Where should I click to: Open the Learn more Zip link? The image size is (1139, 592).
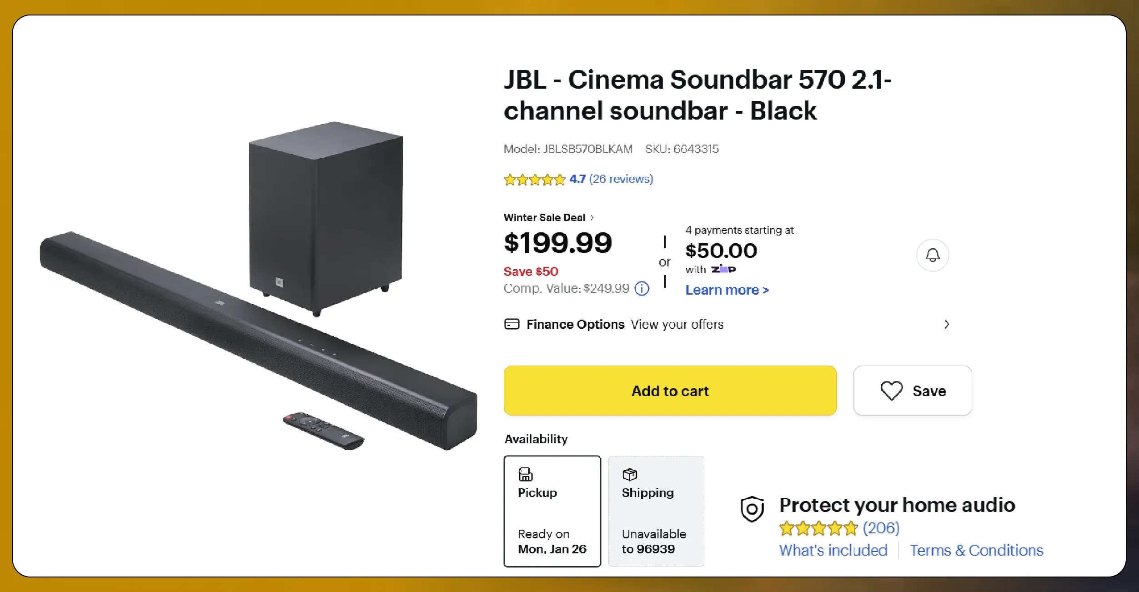(x=727, y=290)
